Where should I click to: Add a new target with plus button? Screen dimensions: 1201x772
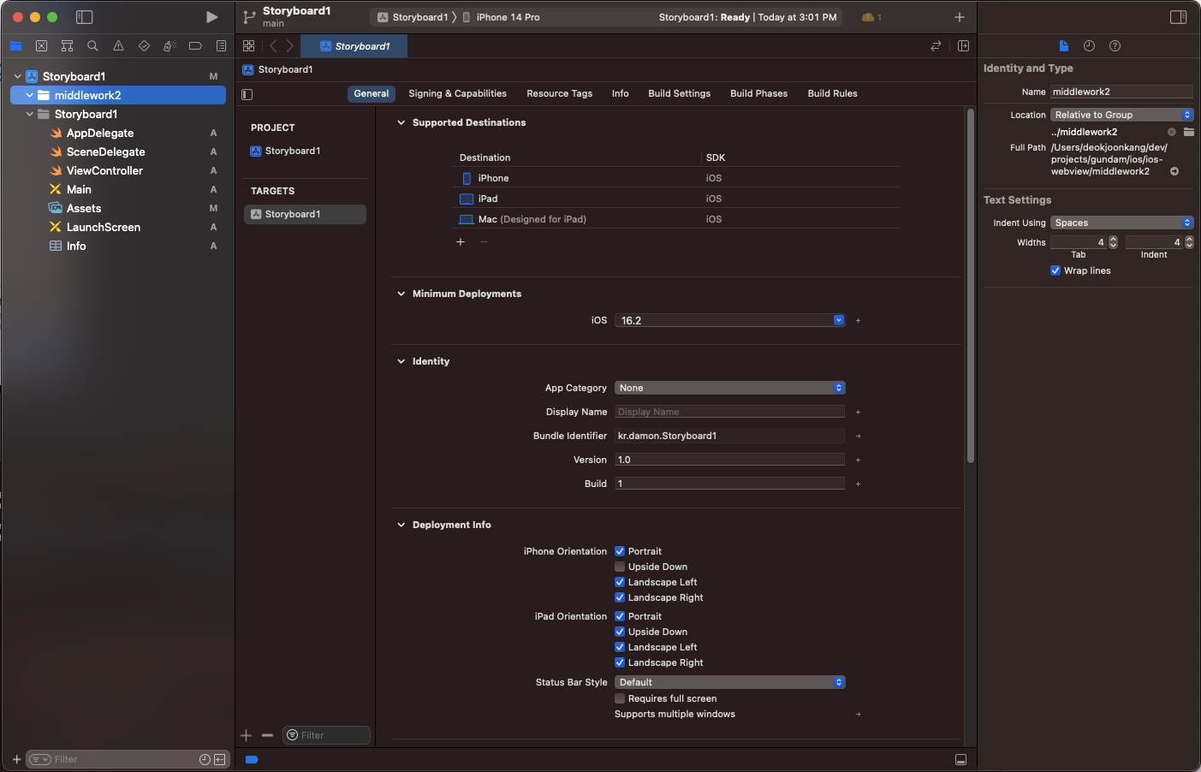247,735
